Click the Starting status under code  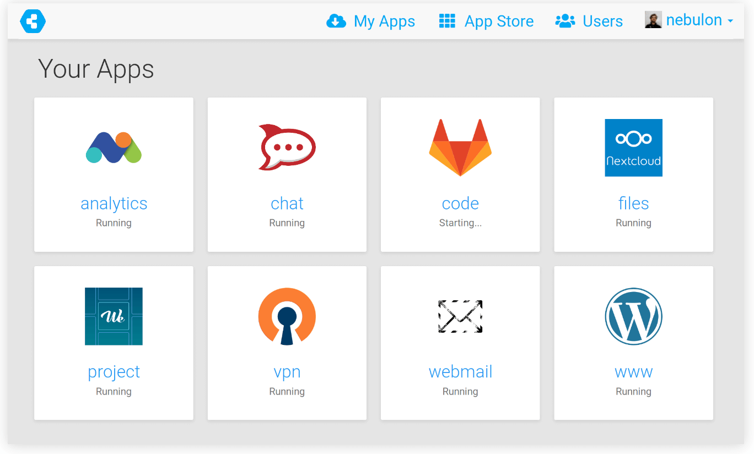[x=460, y=223]
